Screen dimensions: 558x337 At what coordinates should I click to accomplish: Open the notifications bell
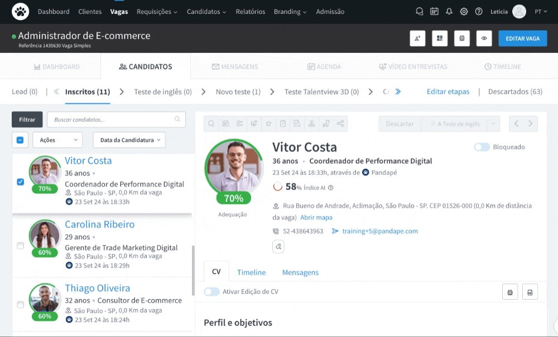point(449,12)
